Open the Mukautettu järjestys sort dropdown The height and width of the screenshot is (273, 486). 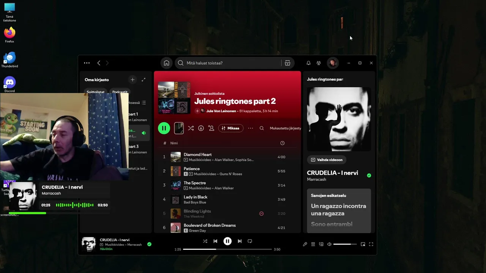(285, 128)
